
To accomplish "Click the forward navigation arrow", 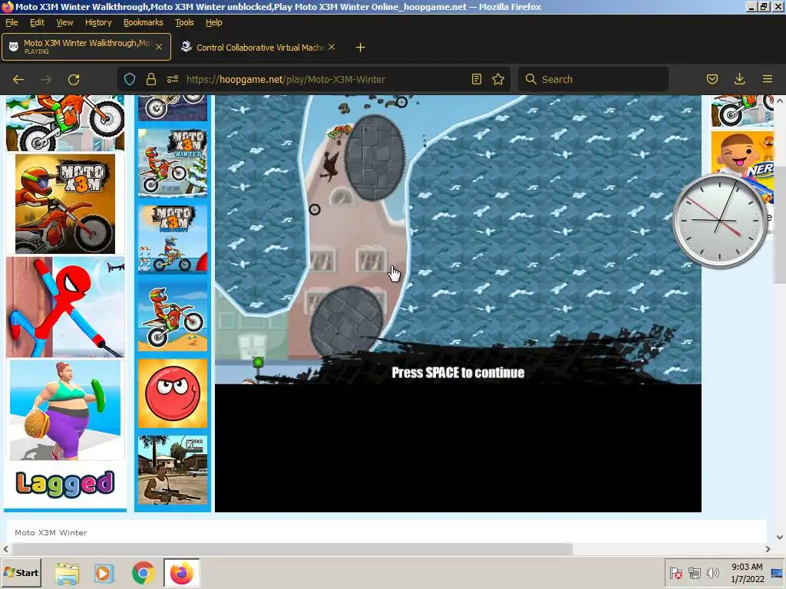I will [x=46, y=79].
